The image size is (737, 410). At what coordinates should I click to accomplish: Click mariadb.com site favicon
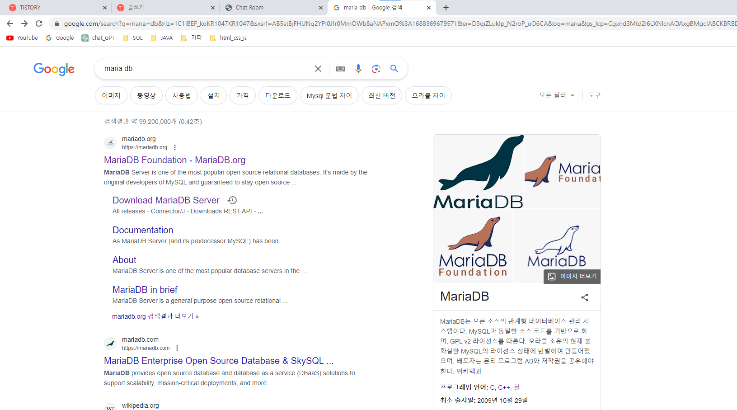[x=110, y=344]
